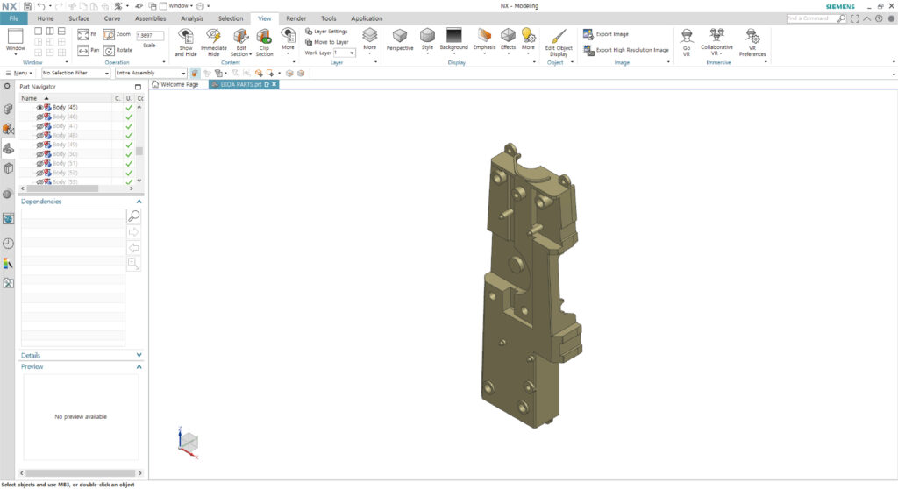The image size is (898, 489).
Task: Toggle Clip Section
Action: 264,42
